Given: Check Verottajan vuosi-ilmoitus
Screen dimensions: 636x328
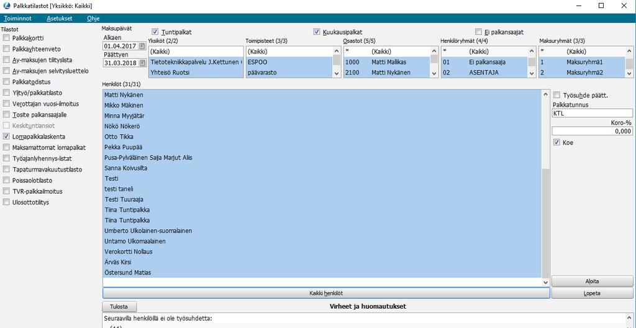Looking at the screenshot, I should tap(6, 104).
